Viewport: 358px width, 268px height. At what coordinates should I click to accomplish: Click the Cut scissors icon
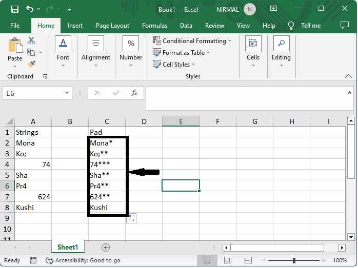[x=31, y=40]
